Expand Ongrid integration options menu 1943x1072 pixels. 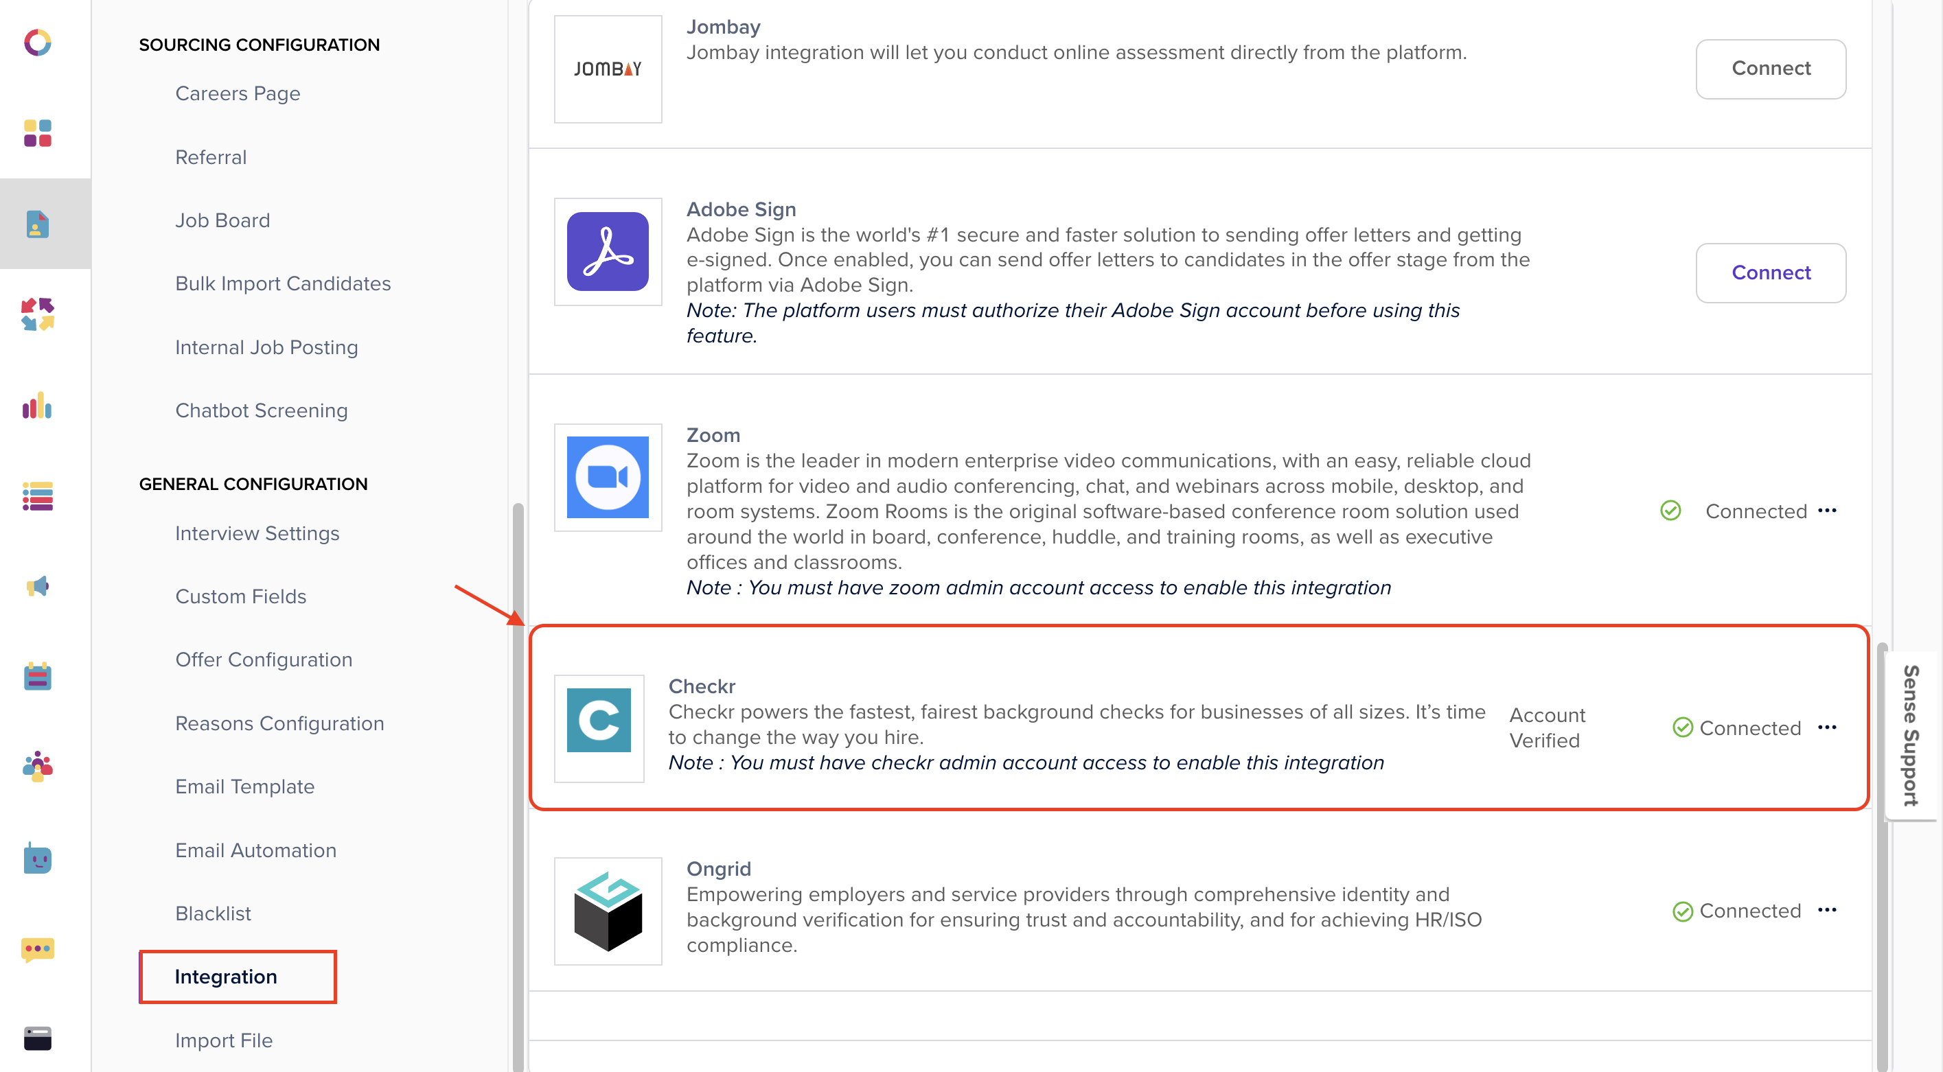click(x=1827, y=909)
